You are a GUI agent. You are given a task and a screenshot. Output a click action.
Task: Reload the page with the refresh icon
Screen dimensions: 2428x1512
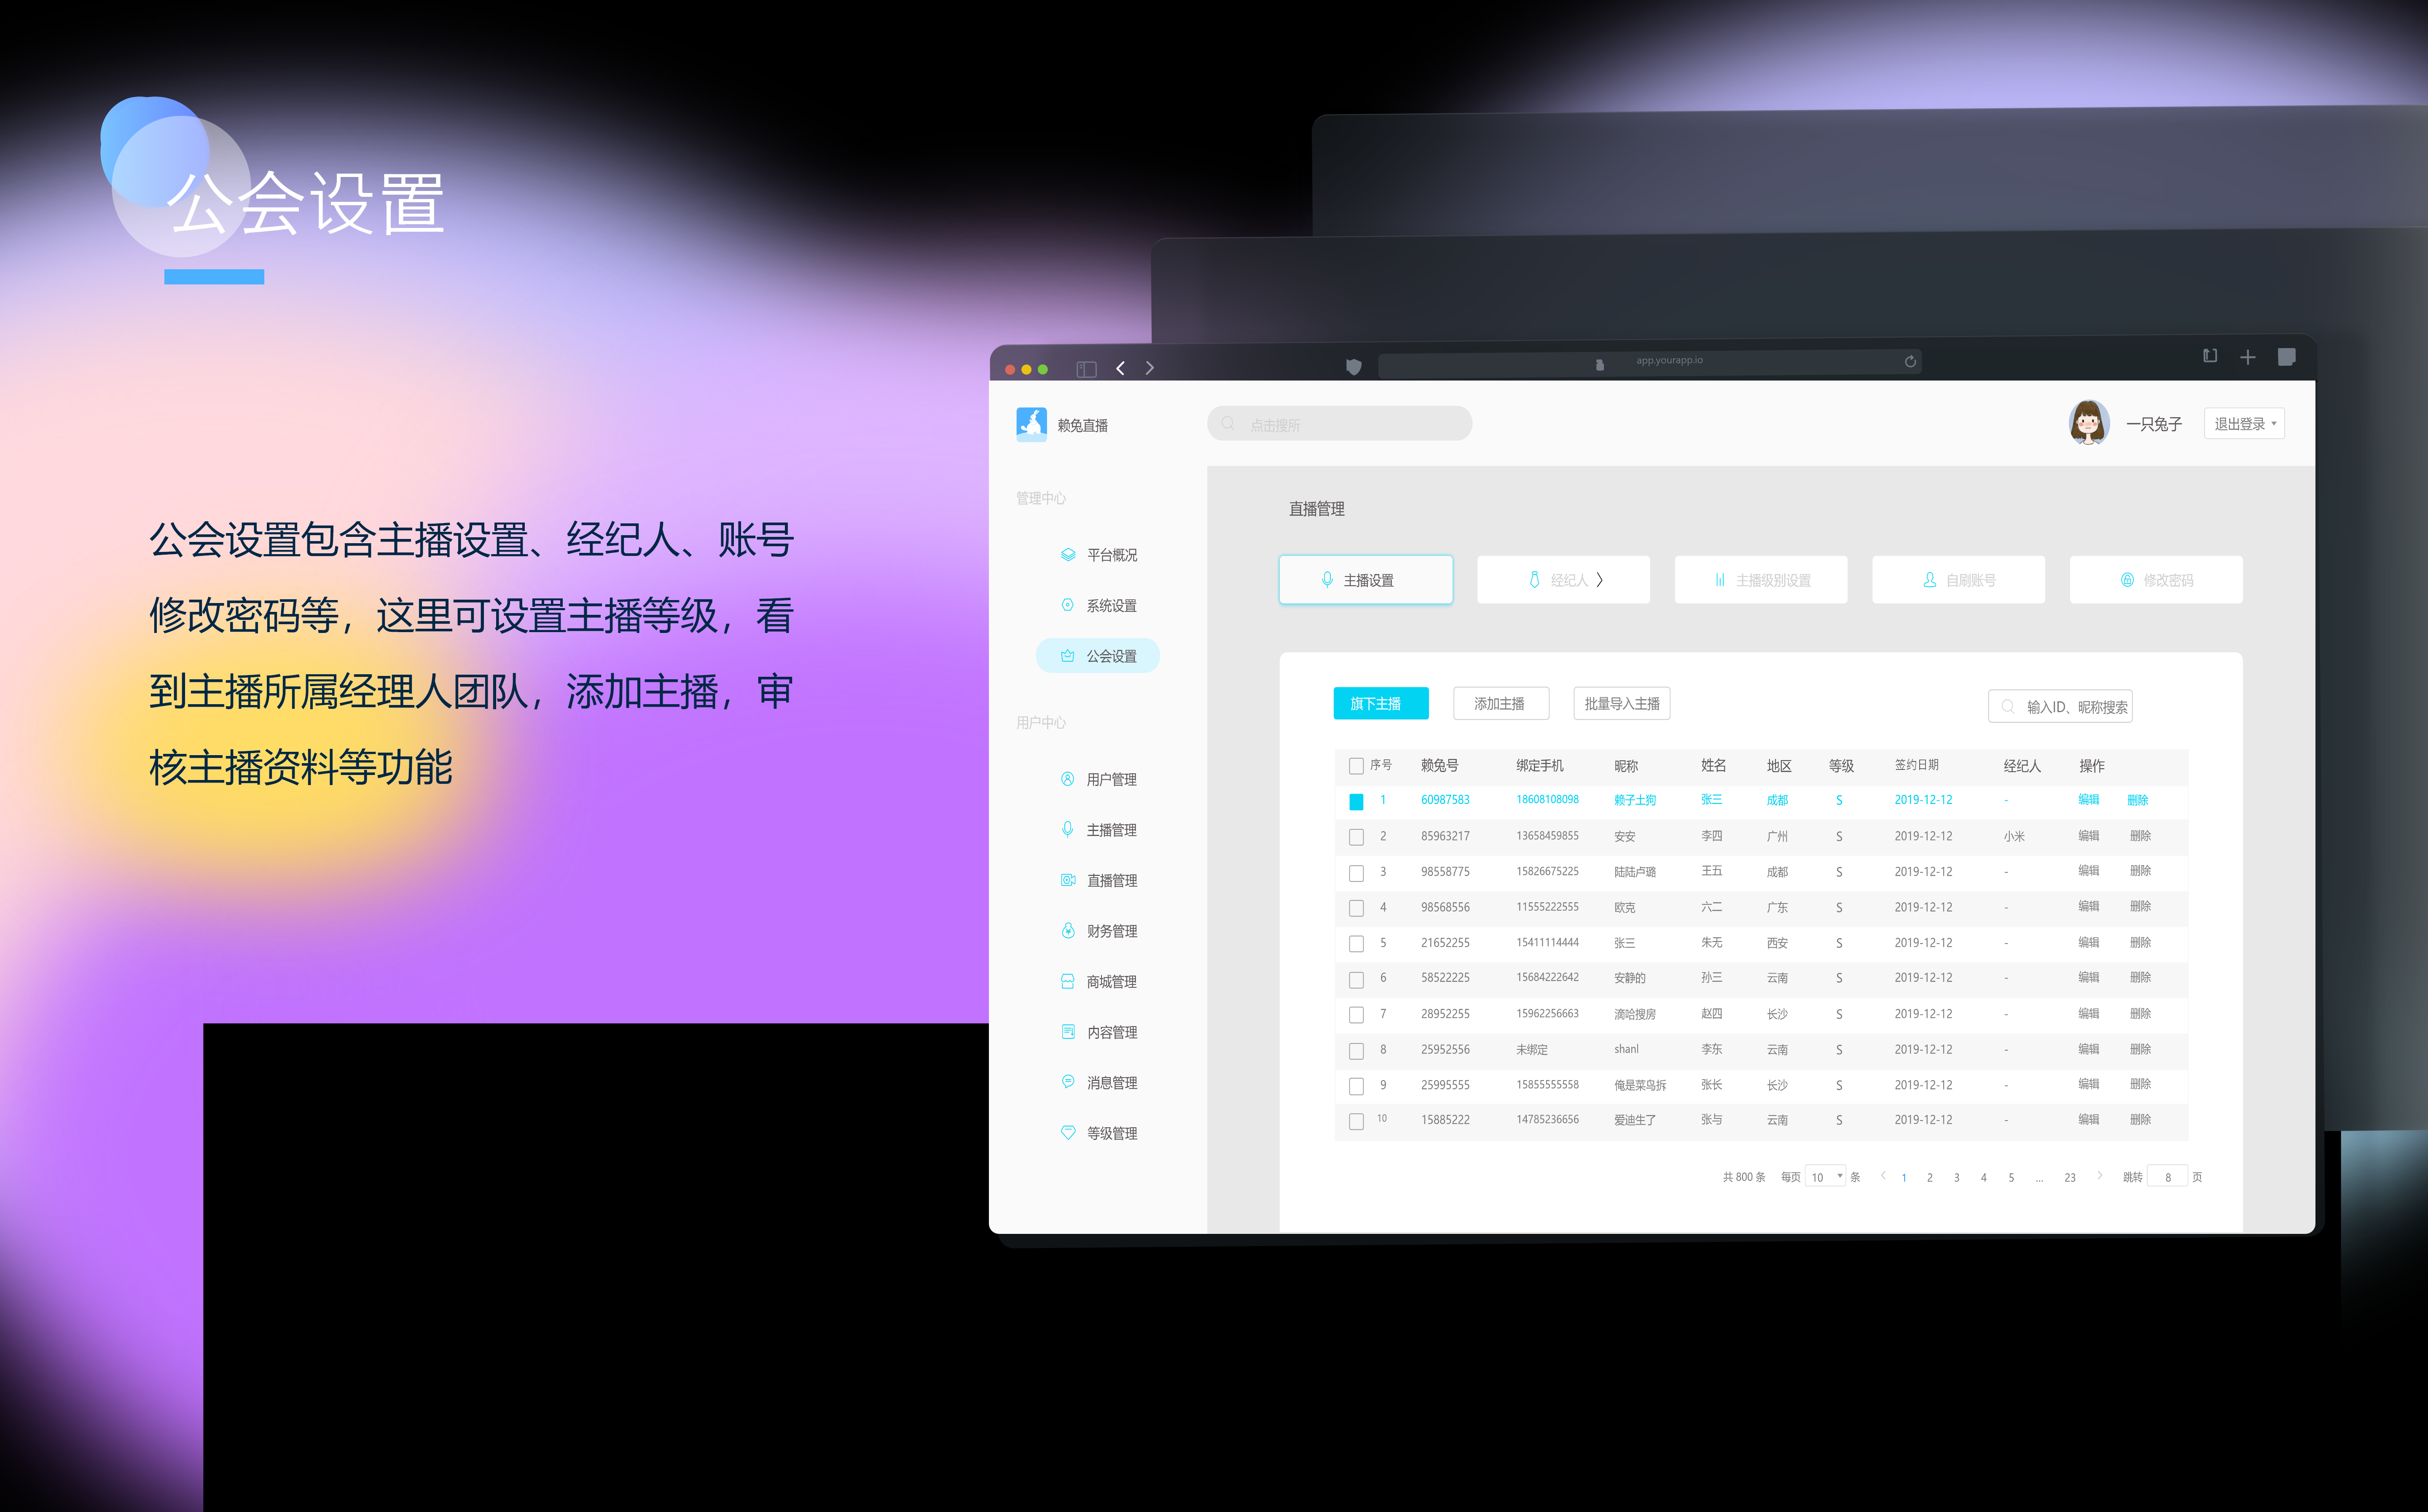pos(1910,361)
